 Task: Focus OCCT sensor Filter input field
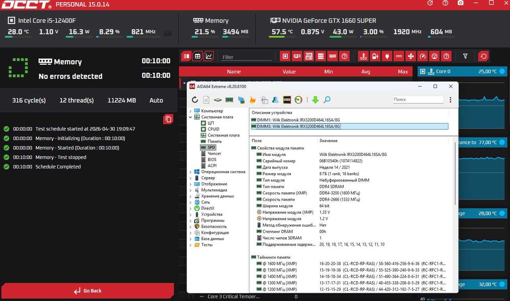246,57
